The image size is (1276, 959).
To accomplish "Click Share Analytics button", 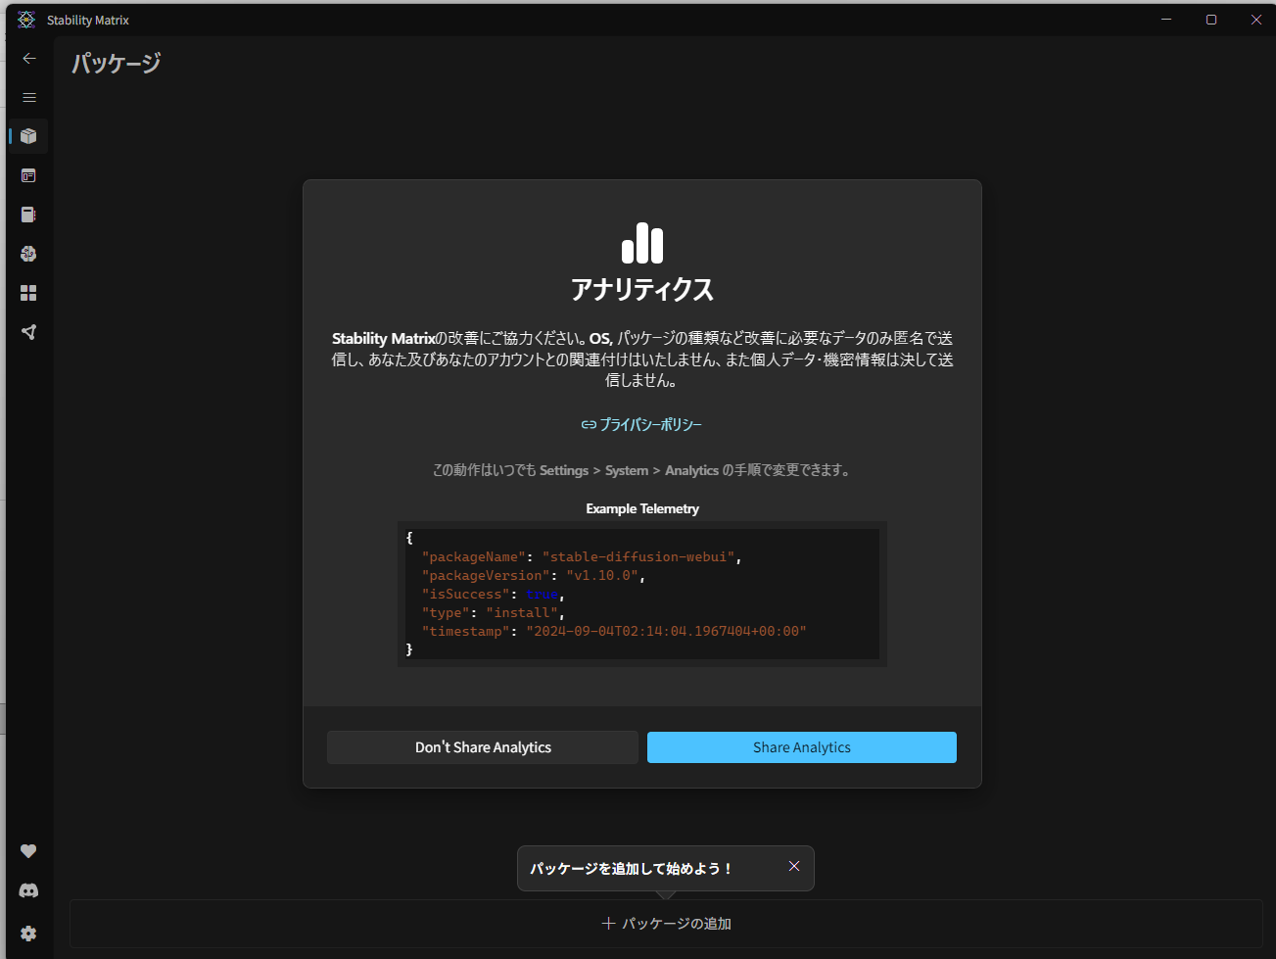I will [x=802, y=747].
